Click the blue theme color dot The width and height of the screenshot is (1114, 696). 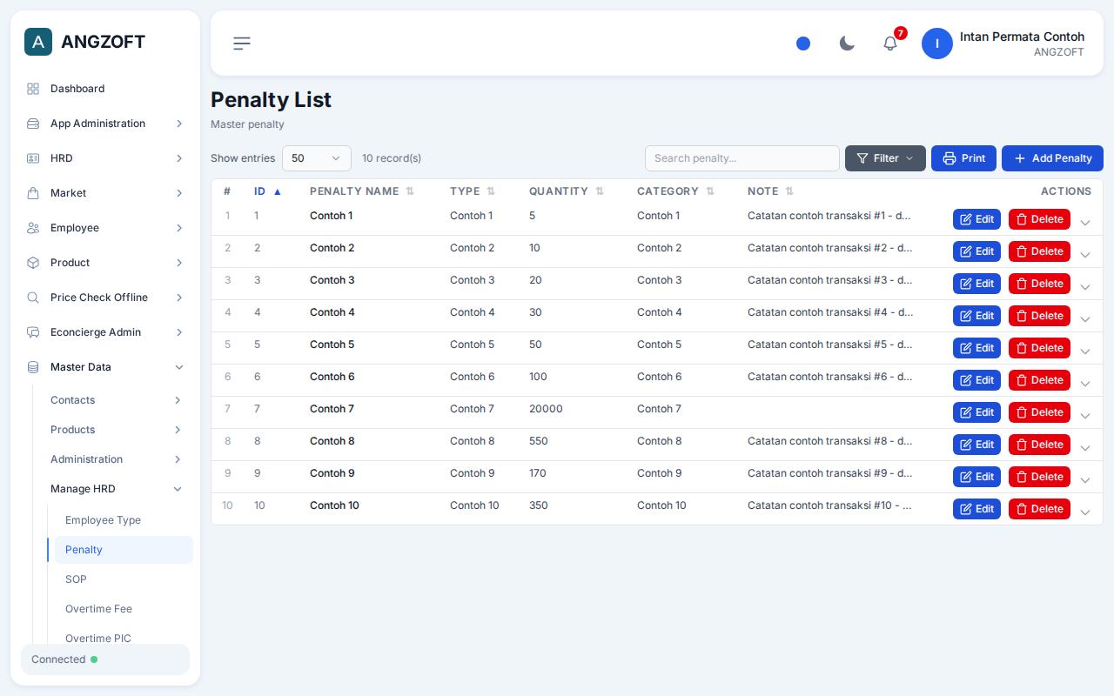[803, 43]
